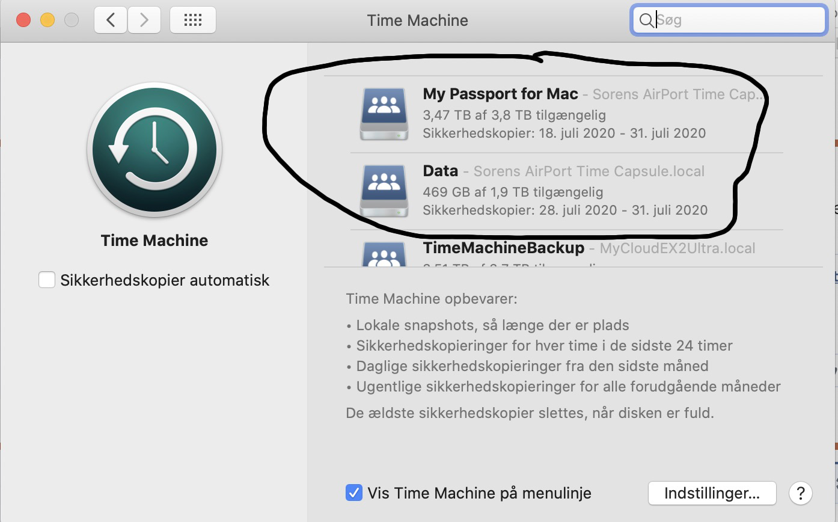Click the yellow minimize window button
This screenshot has height=522, width=838.
tap(47, 20)
